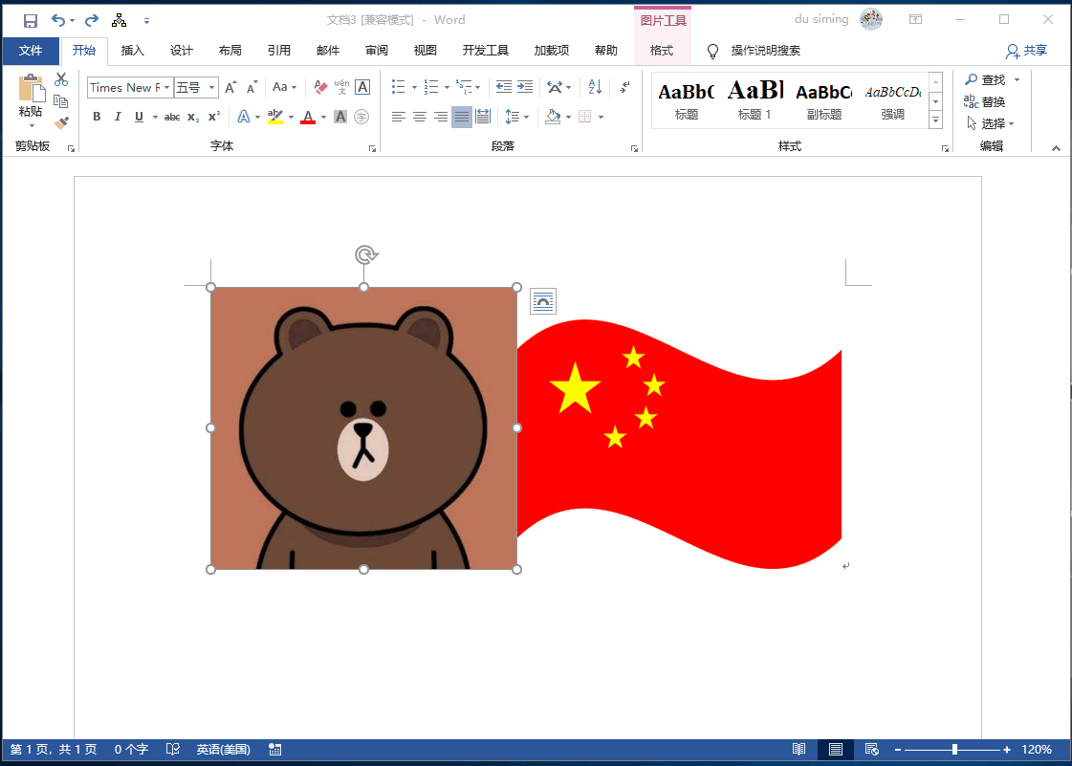Align the paragraph to the left
This screenshot has height=766, width=1072.
point(399,117)
